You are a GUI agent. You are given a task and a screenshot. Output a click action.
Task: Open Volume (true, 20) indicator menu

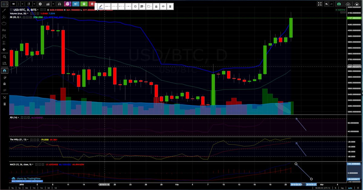click(x=19, y=14)
